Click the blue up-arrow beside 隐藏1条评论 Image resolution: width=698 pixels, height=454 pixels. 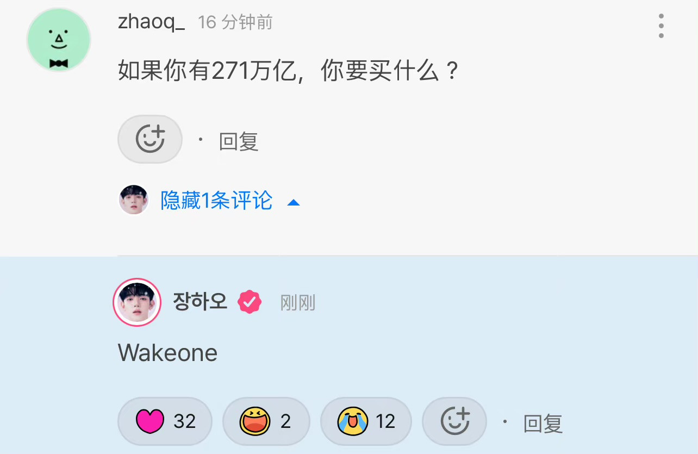[294, 203]
